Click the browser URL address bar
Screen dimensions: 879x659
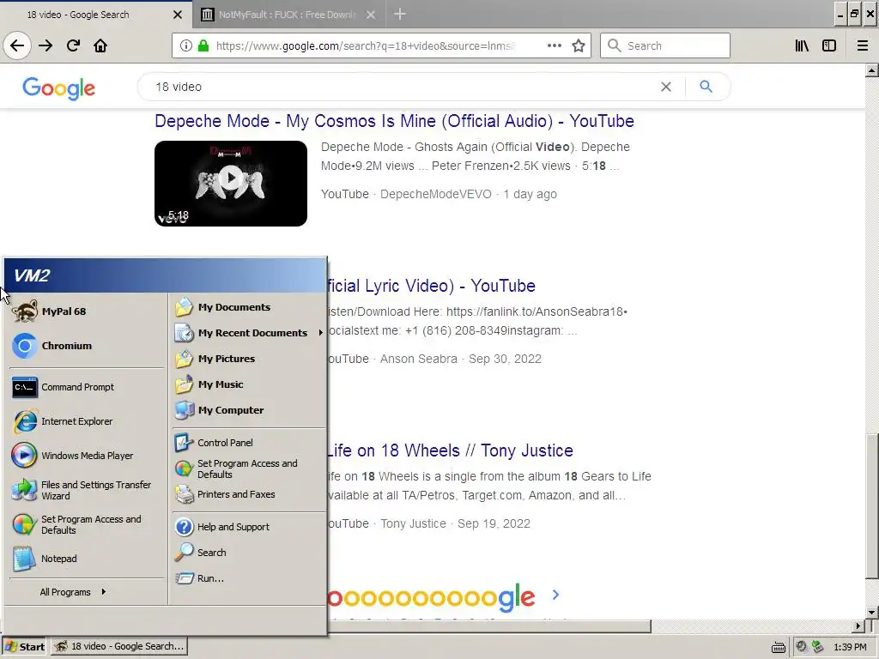(x=364, y=46)
